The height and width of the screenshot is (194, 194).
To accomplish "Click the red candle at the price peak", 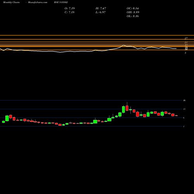I will pyautogui.click(x=127, y=108).
